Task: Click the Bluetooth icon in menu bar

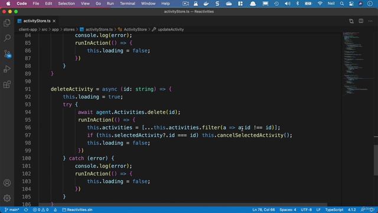Action: (298, 4)
